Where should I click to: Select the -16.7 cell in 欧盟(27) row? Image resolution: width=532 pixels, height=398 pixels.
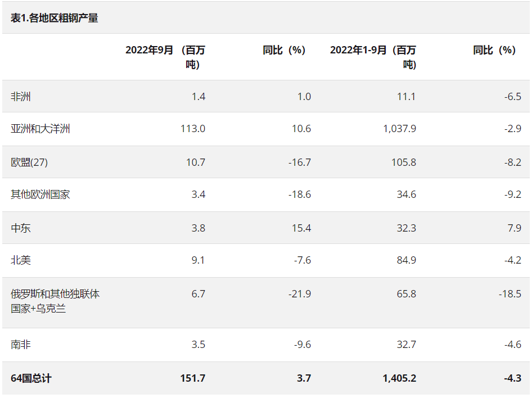coord(299,162)
